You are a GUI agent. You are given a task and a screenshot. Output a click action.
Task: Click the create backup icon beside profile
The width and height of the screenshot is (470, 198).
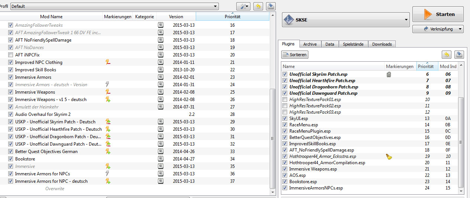pyautogui.click(x=271, y=6)
